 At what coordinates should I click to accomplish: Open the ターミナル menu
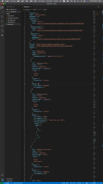[41, 1]
